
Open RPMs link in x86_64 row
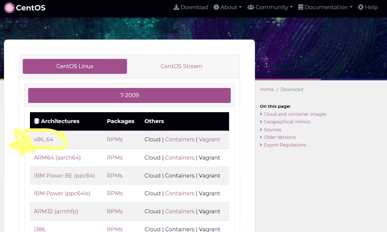115,140
